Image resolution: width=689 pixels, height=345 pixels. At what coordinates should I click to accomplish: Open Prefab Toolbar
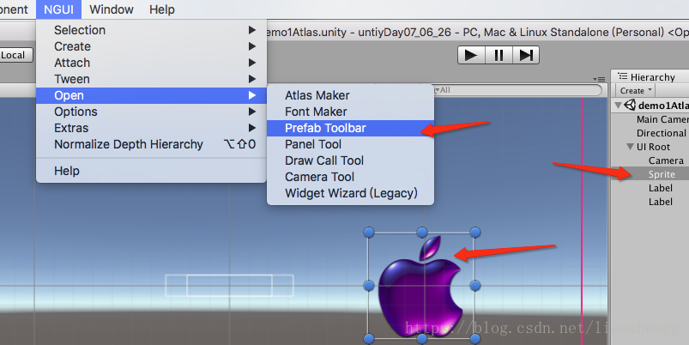click(x=350, y=128)
